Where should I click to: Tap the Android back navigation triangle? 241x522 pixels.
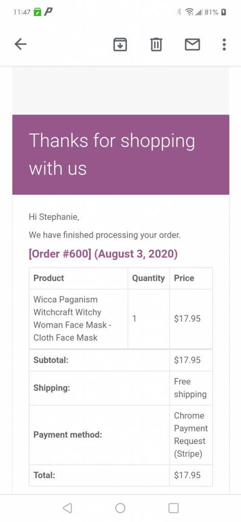coord(67,508)
